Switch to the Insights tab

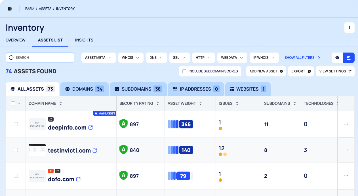coord(84,40)
